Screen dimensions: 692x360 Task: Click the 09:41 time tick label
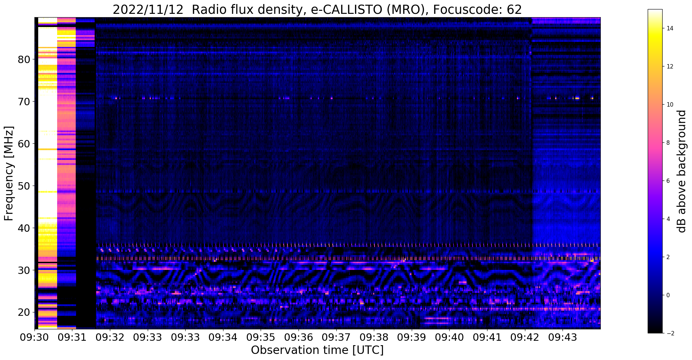pyautogui.click(x=487, y=337)
